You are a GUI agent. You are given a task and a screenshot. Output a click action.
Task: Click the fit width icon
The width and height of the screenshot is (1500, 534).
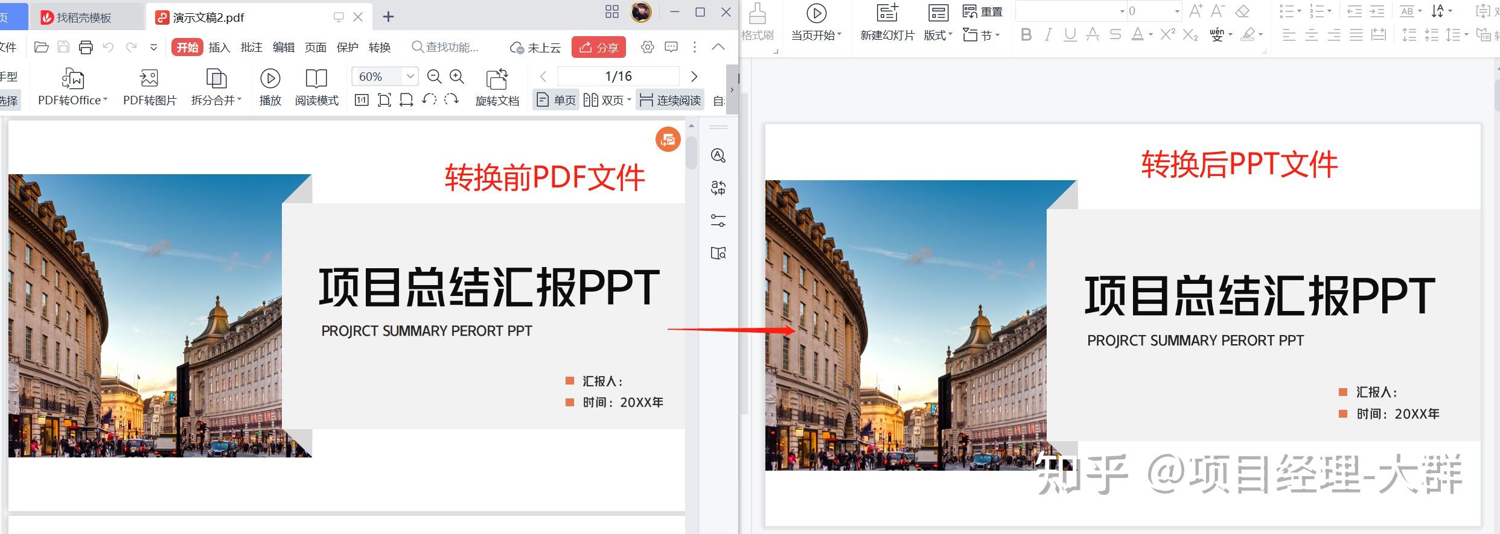pos(406,100)
